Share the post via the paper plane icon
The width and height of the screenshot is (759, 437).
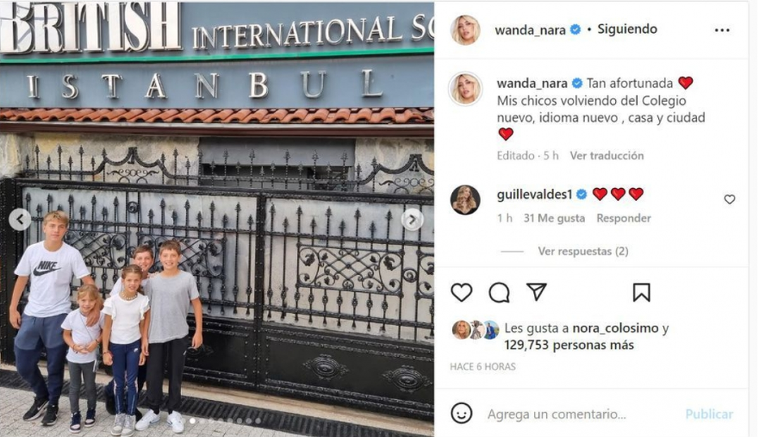536,292
